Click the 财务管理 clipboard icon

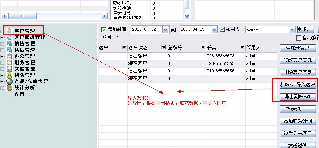click(9, 62)
